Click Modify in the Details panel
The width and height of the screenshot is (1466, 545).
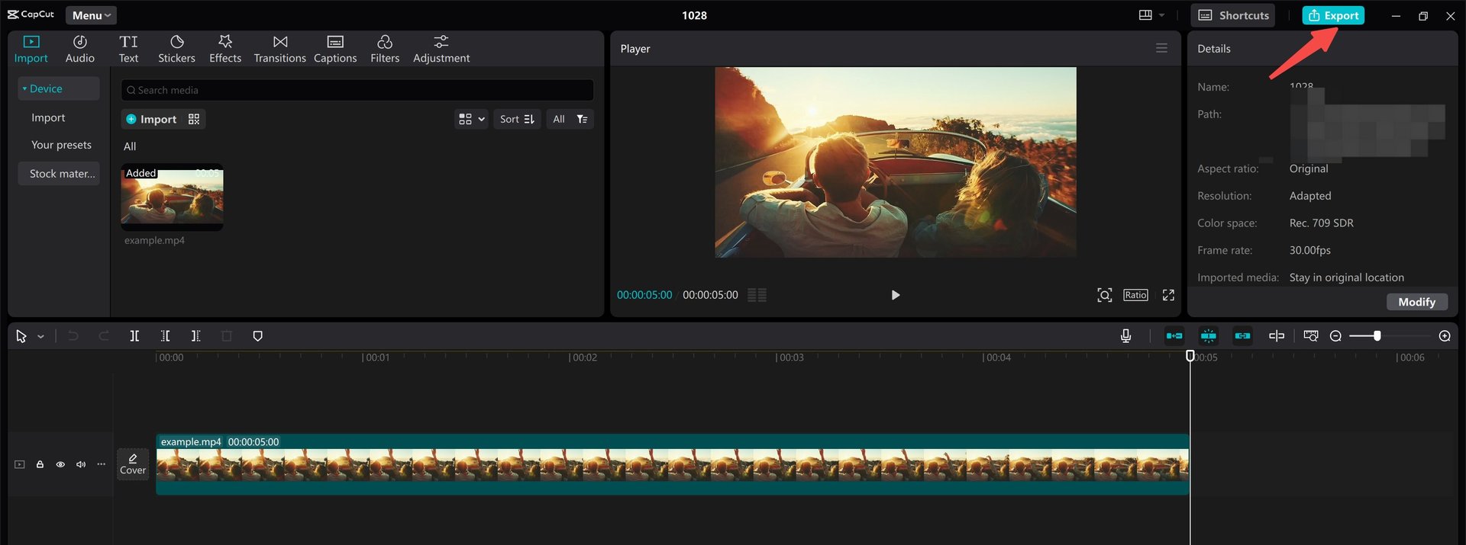1416,302
